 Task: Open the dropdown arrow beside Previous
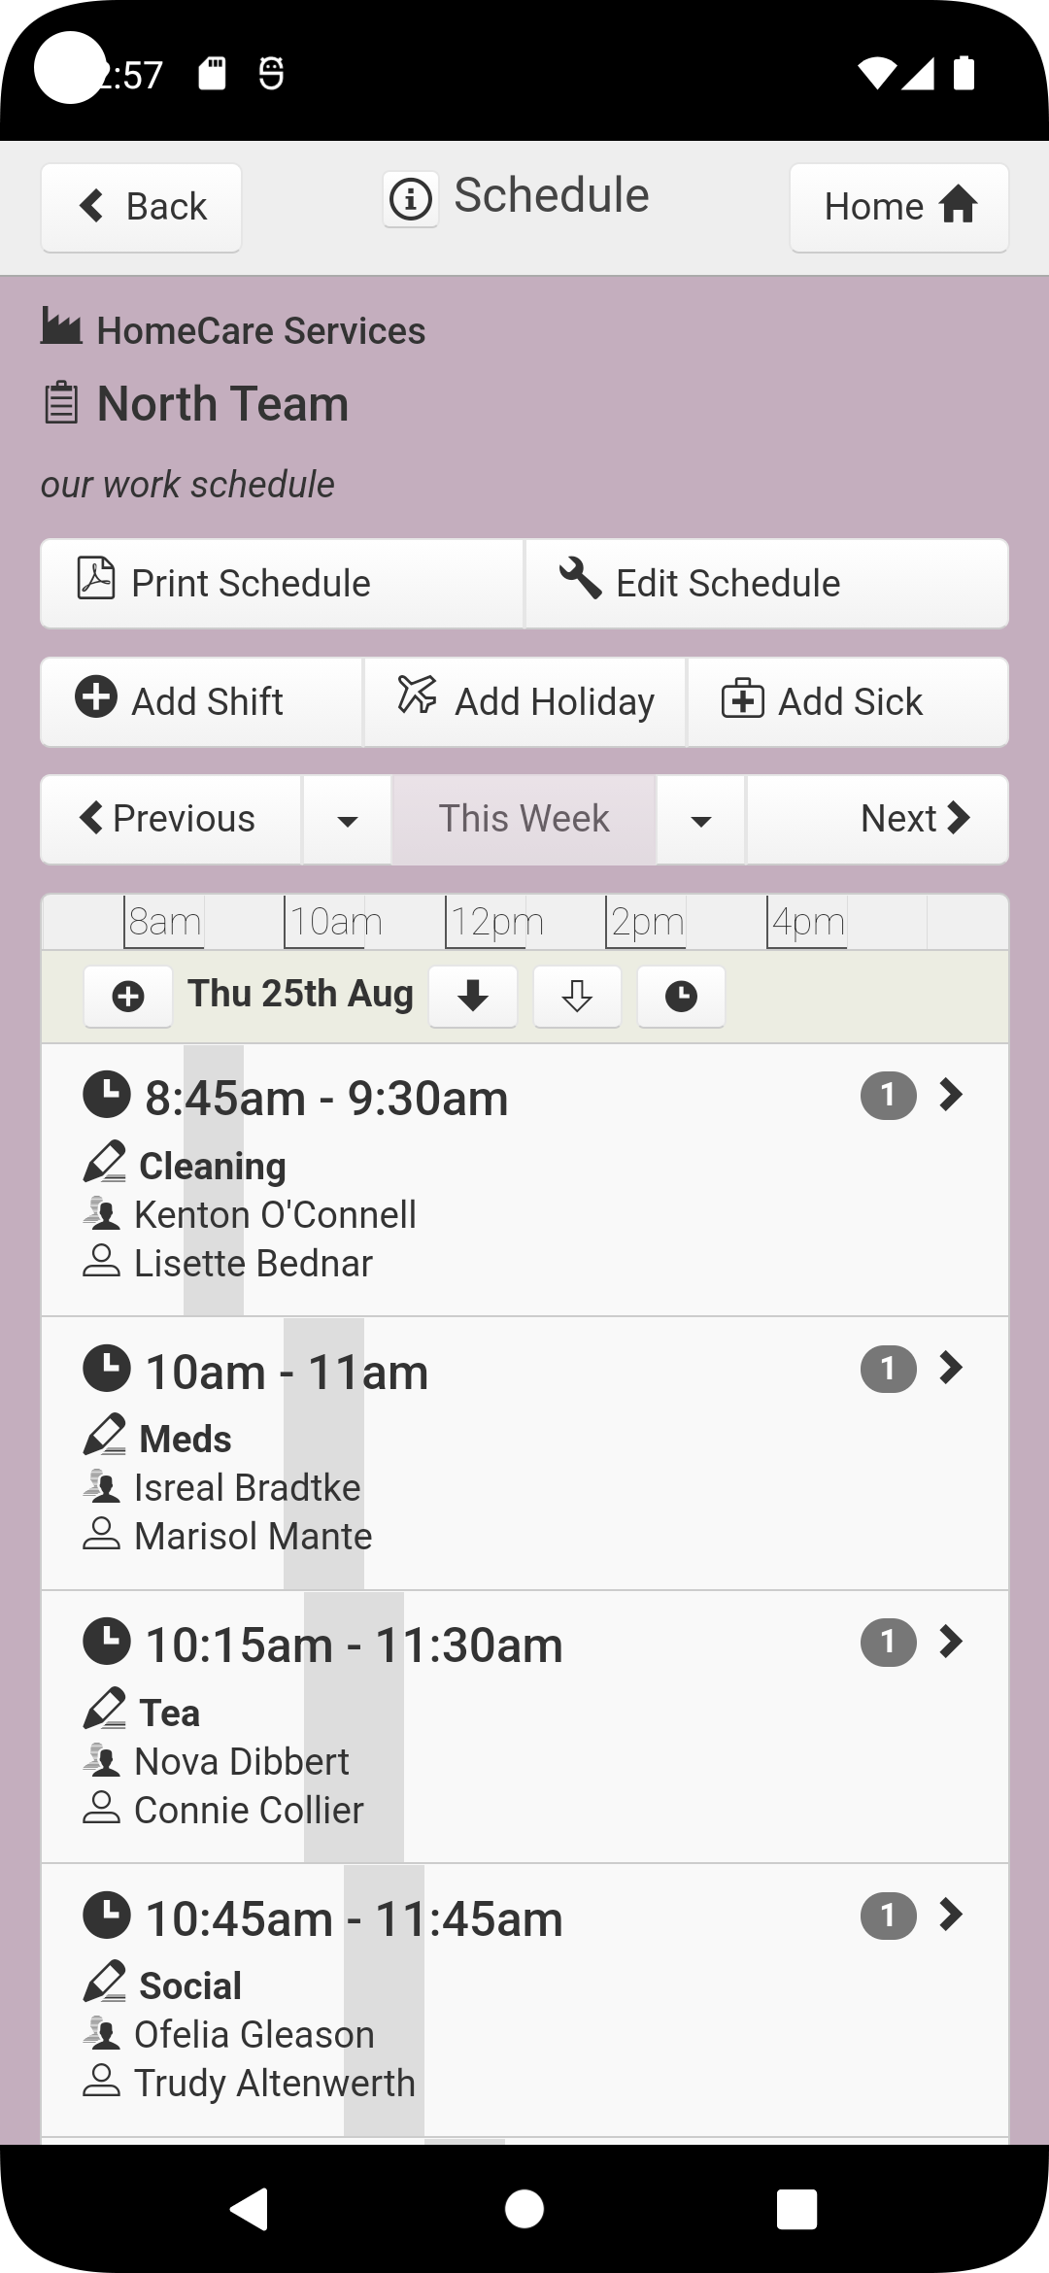pos(347,820)
